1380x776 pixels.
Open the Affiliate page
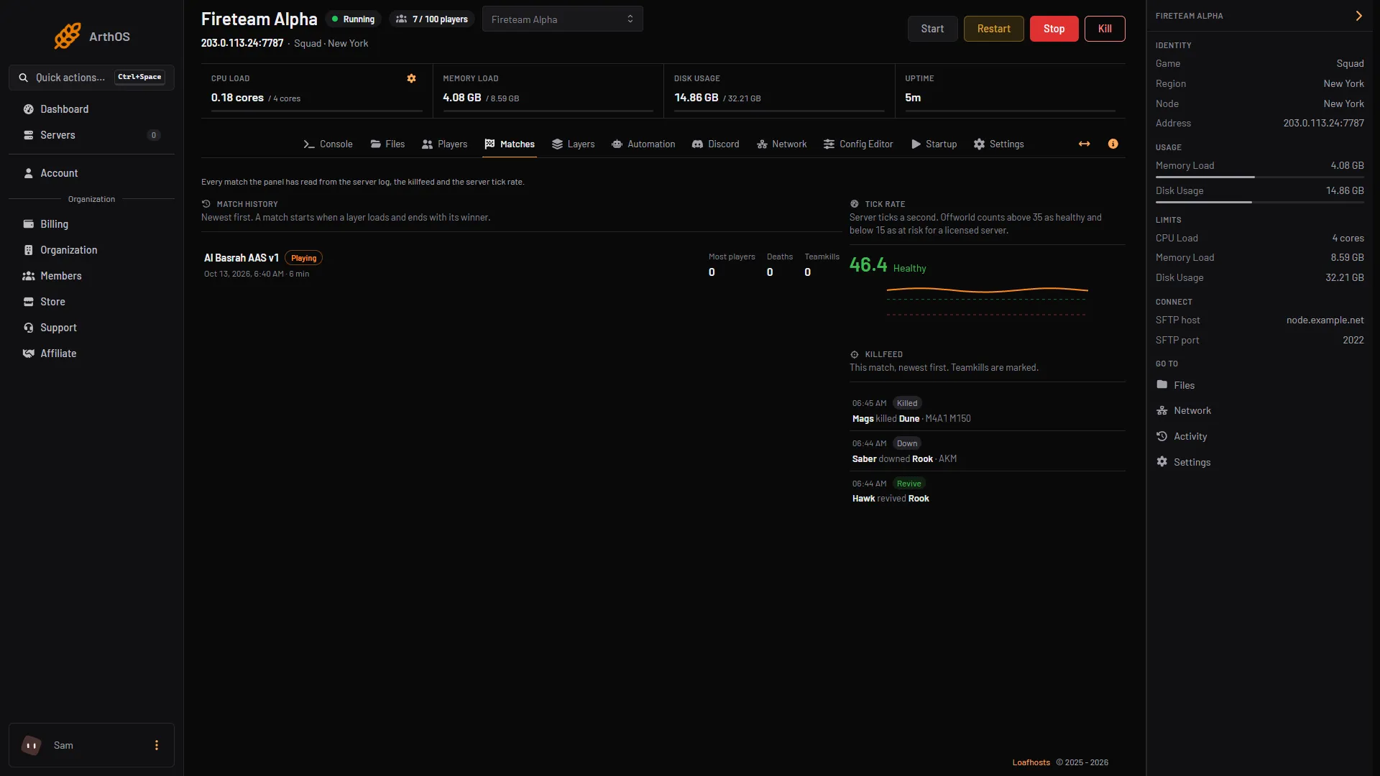point(91,354)
